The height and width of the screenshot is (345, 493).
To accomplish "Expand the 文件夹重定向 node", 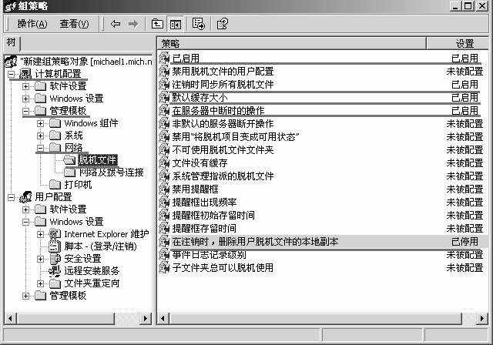I will click(x=40, y=283).
